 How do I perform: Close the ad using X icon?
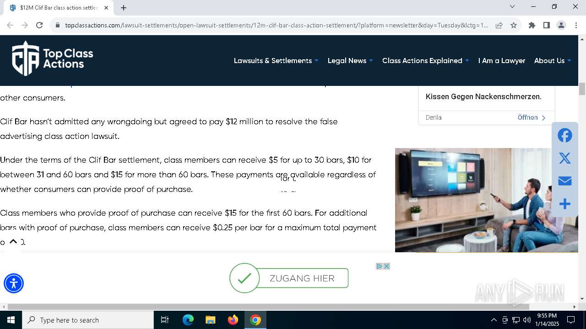coord(386,266)
